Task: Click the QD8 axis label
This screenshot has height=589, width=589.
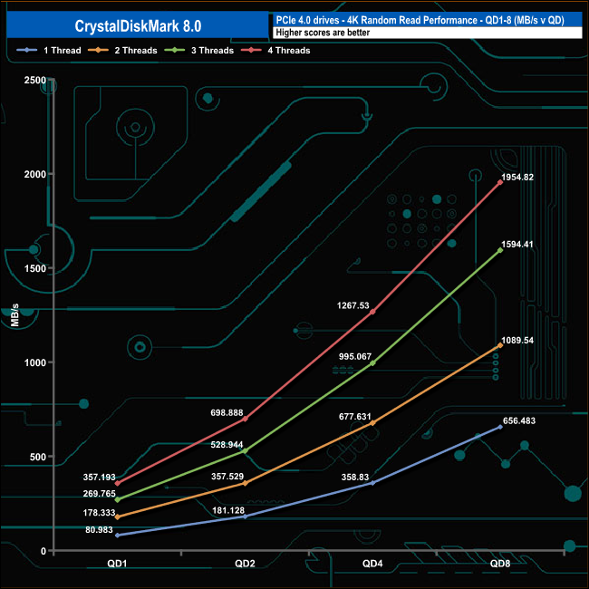Action: pos(500,564)
